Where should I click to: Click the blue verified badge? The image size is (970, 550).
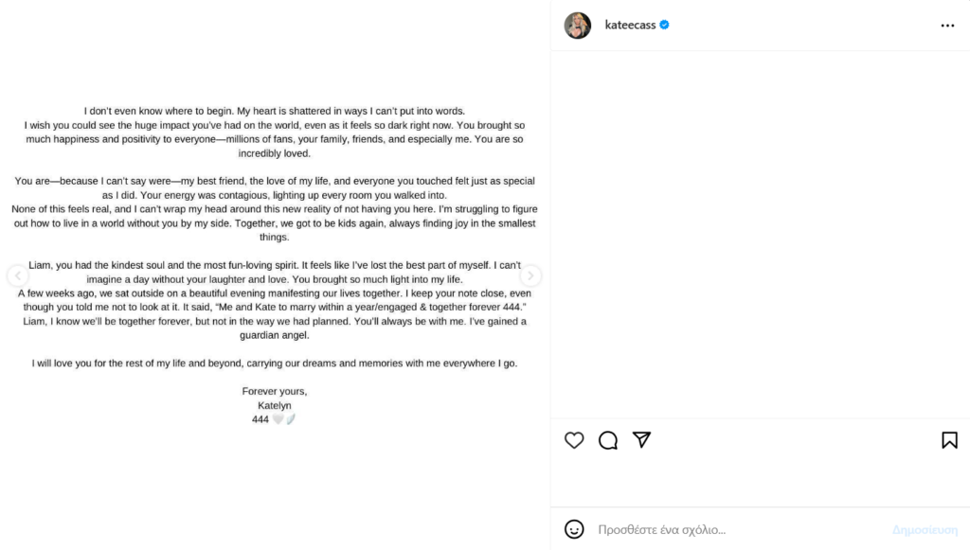665,26
